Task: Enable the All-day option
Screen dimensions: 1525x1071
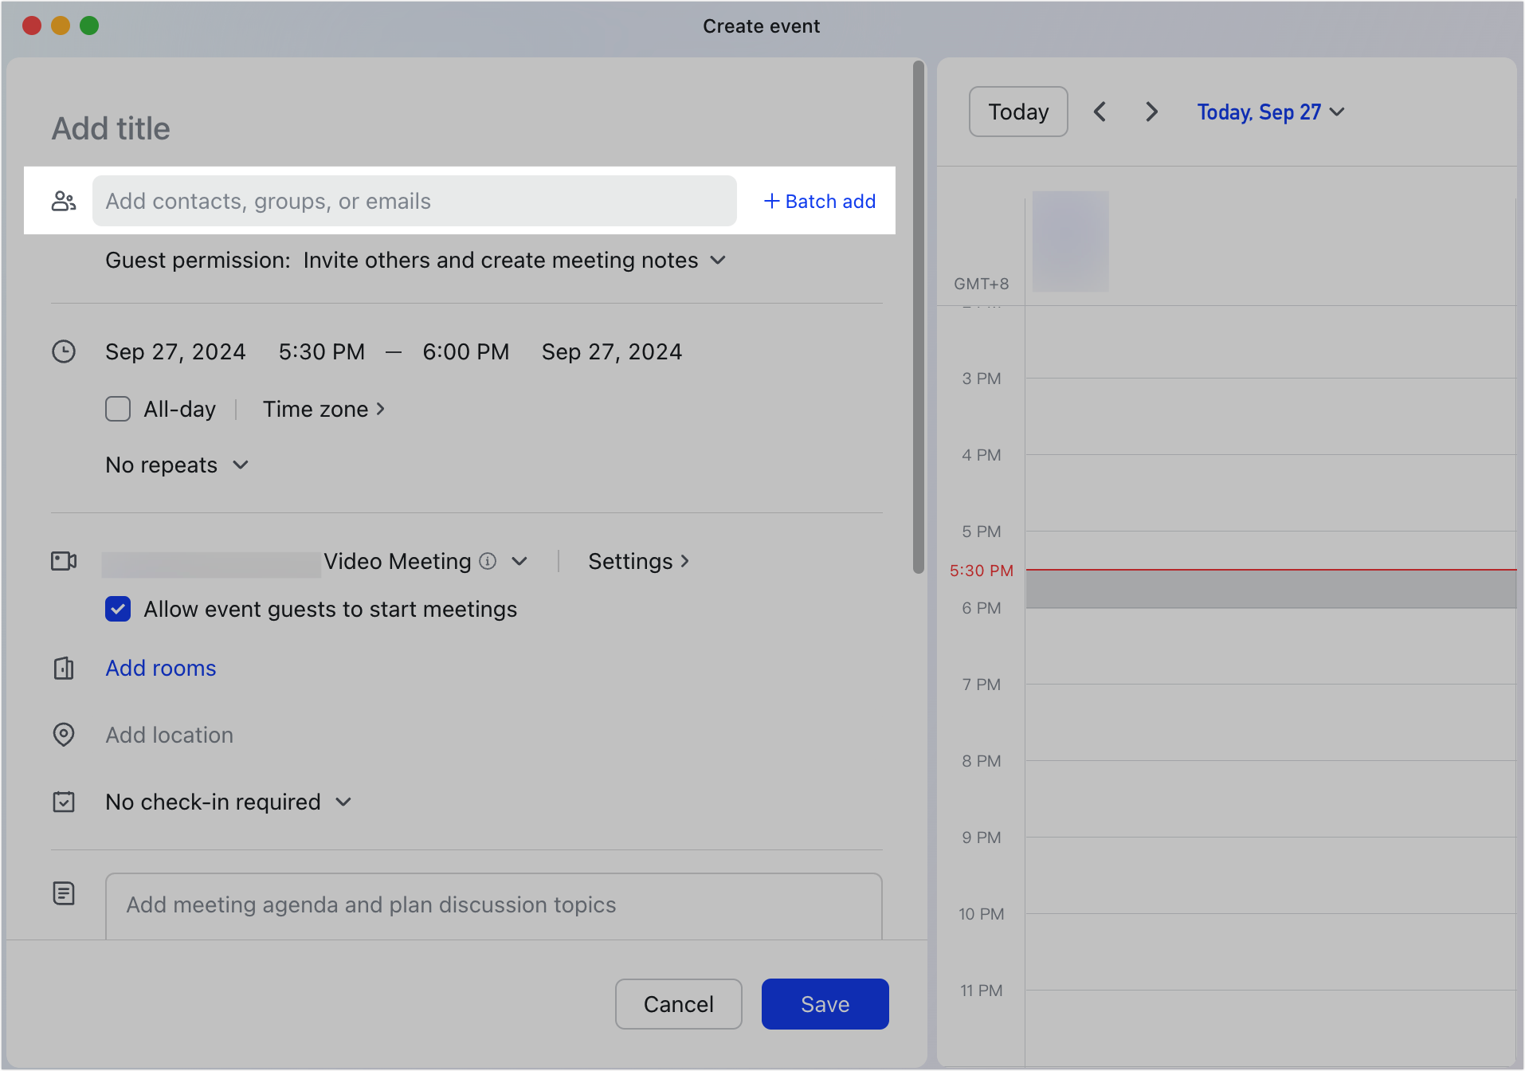Action: coord(117,409)
